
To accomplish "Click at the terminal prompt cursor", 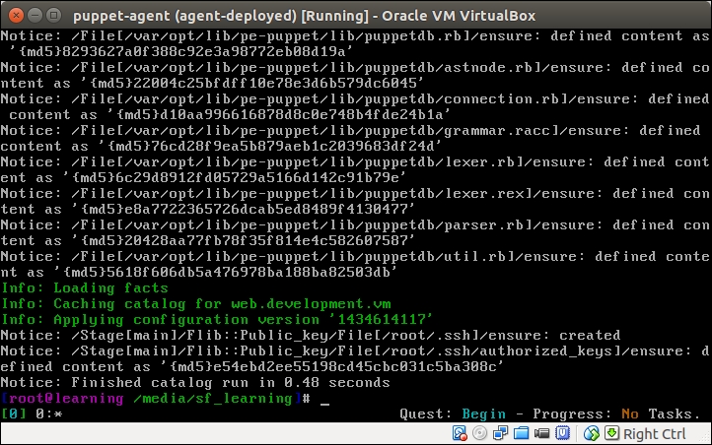I will pos(325,398).
